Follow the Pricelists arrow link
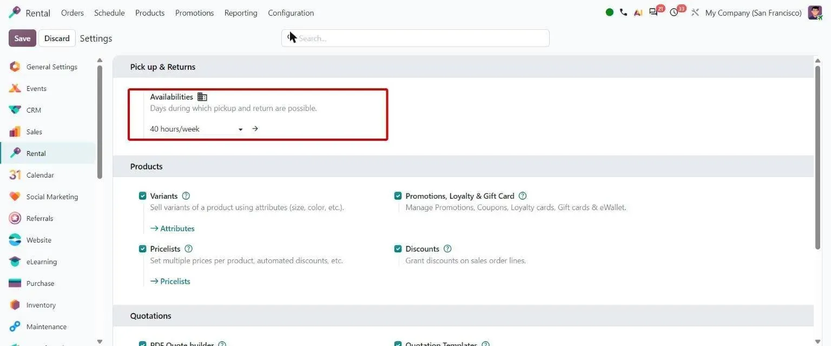The image size is (831, 346). 170,282
